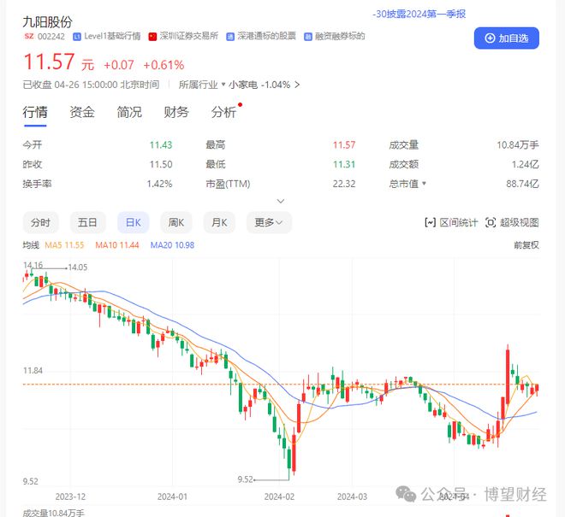Open the 小家电 -1.04% industry link
Image resolution: width=565 pixels, height=517 pixels.
(264, 85)
